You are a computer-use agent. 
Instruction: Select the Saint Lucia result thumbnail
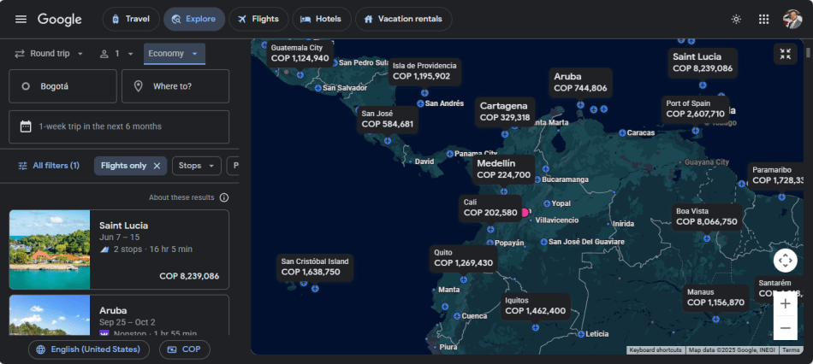pos(50,250)
